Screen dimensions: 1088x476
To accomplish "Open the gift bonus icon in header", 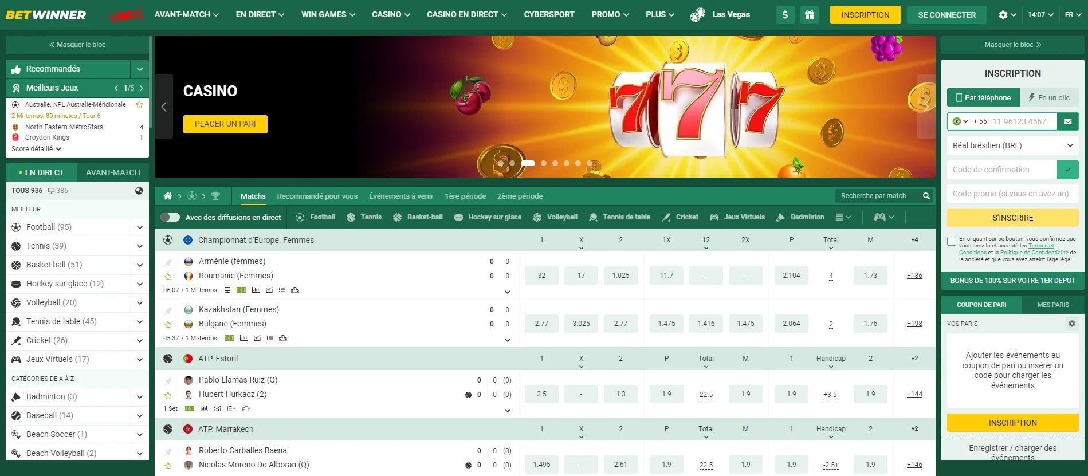I will [x=810, y=15].
